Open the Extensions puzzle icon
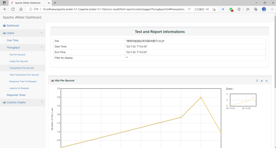The image size is (276, 148). tap(239, 9)
